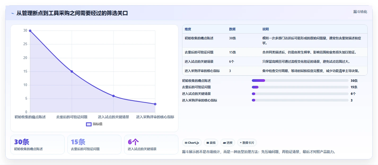Click the table value 6个
378x165 pixels.
(232, 62)
